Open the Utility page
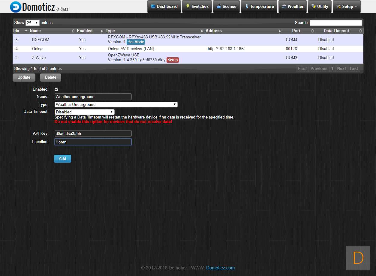The height and width of the screenshot is (276, 376). coord(320,7)
